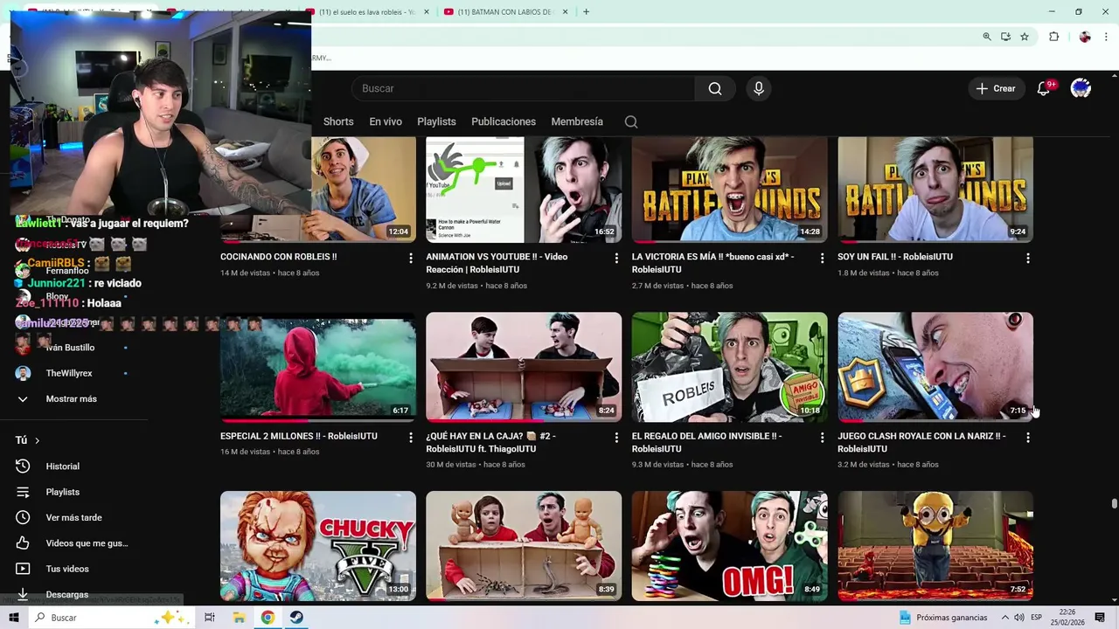
Task: Click Próximas ganancias taskbar widget
Action: [943, 618]
